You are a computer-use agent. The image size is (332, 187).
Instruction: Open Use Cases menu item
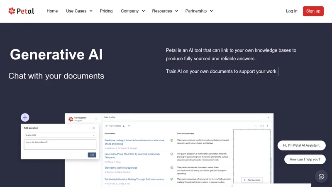coord(76,11)
